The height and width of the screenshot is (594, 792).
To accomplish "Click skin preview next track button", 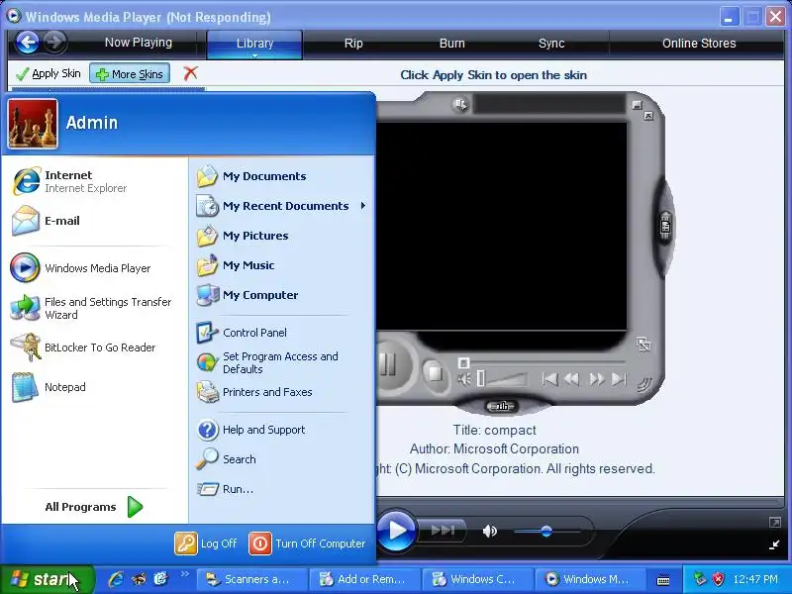I will 620,379.
